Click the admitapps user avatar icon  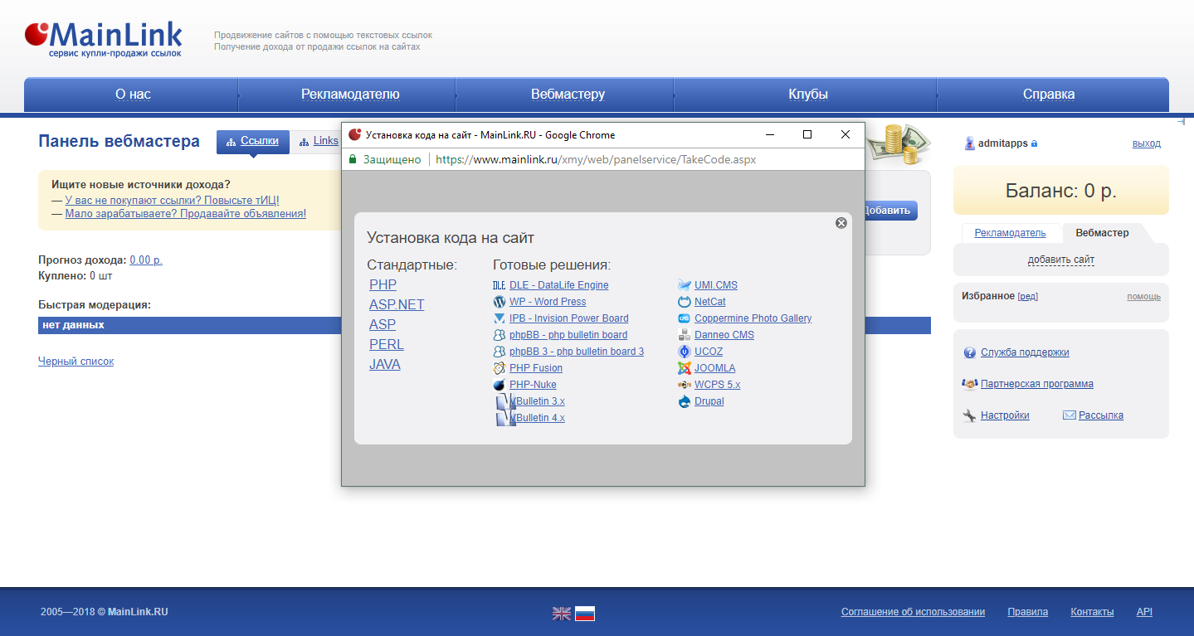(x=969, y=143)
